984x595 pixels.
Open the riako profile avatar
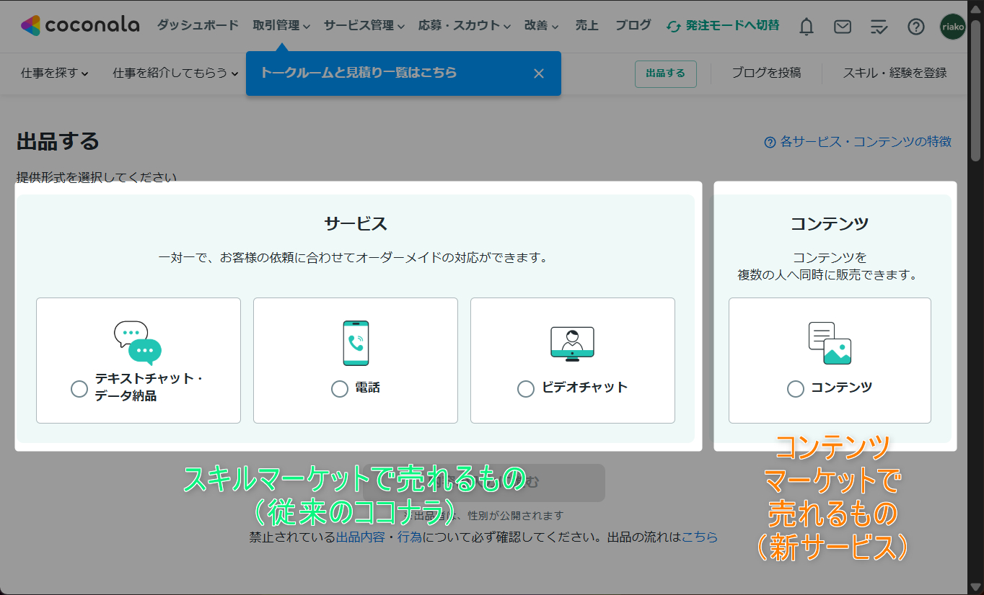pyautogui.click(x=953, y=27)
